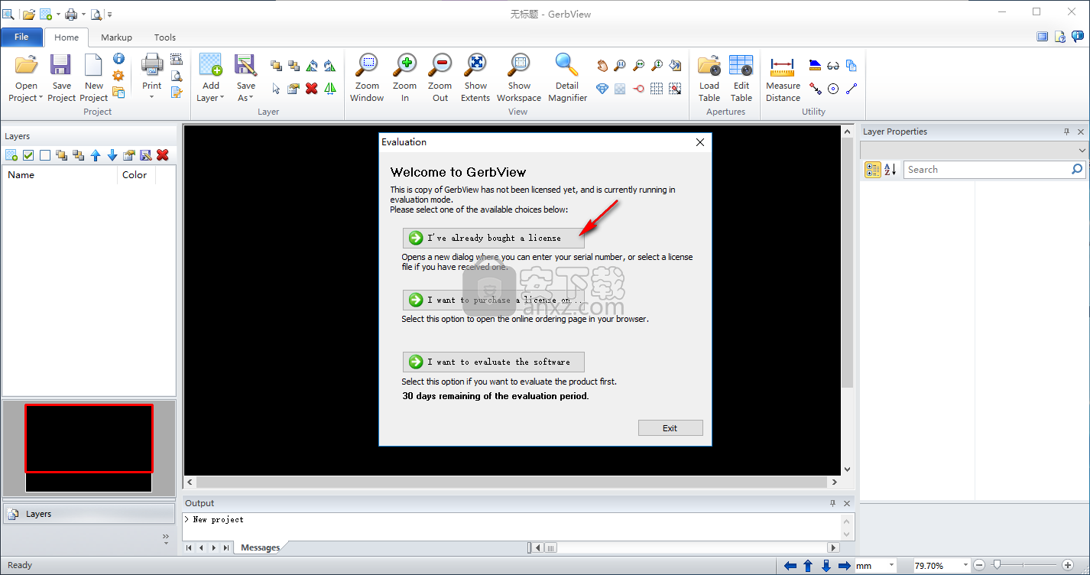Click Exit in Evaluation dialog
Screen dimensions: 1090x575
point(670,428)
